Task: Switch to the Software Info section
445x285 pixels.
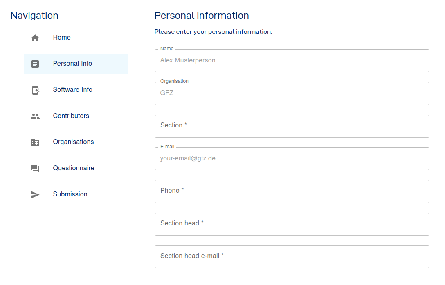Action: tap(72, 89)
